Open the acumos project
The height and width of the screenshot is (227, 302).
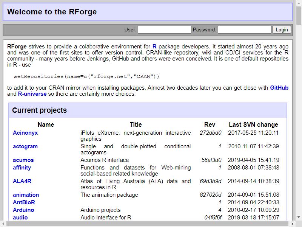coord(23,160)
